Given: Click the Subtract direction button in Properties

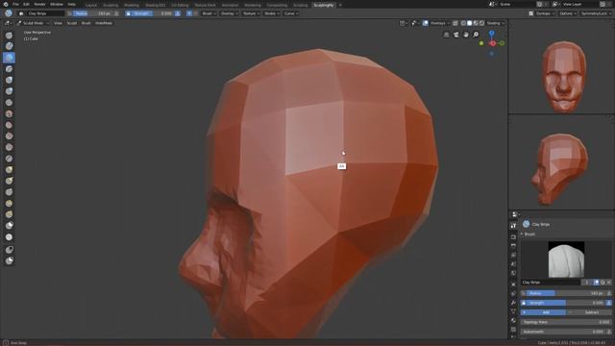Looking at the screenshot, I should point(588,312).
